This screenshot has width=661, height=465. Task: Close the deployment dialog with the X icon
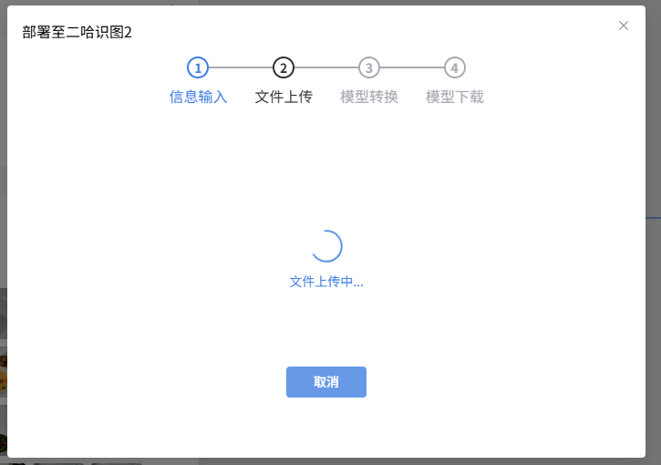[624, 26]
